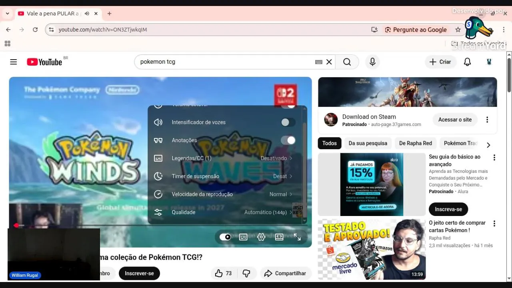Image resolution: width=512 pixels, height=288 pixels.
Task: Click the Download on Steam banner image
Action: (407, 92)
